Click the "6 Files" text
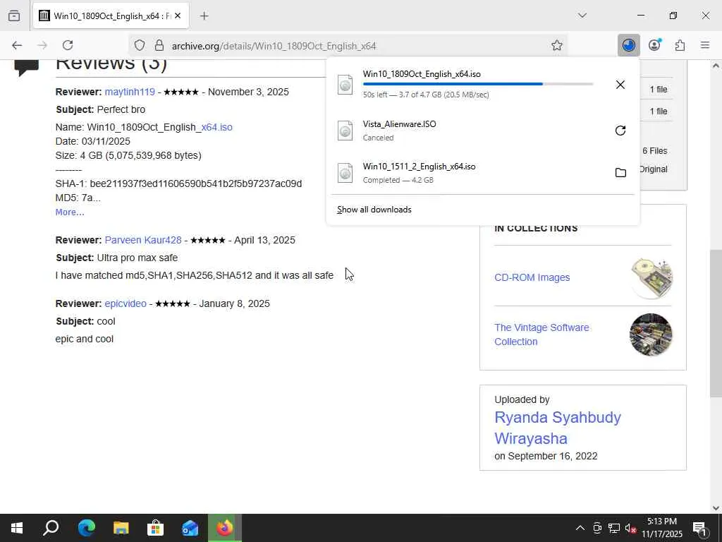Screen dimensions: 722x542 655,151
